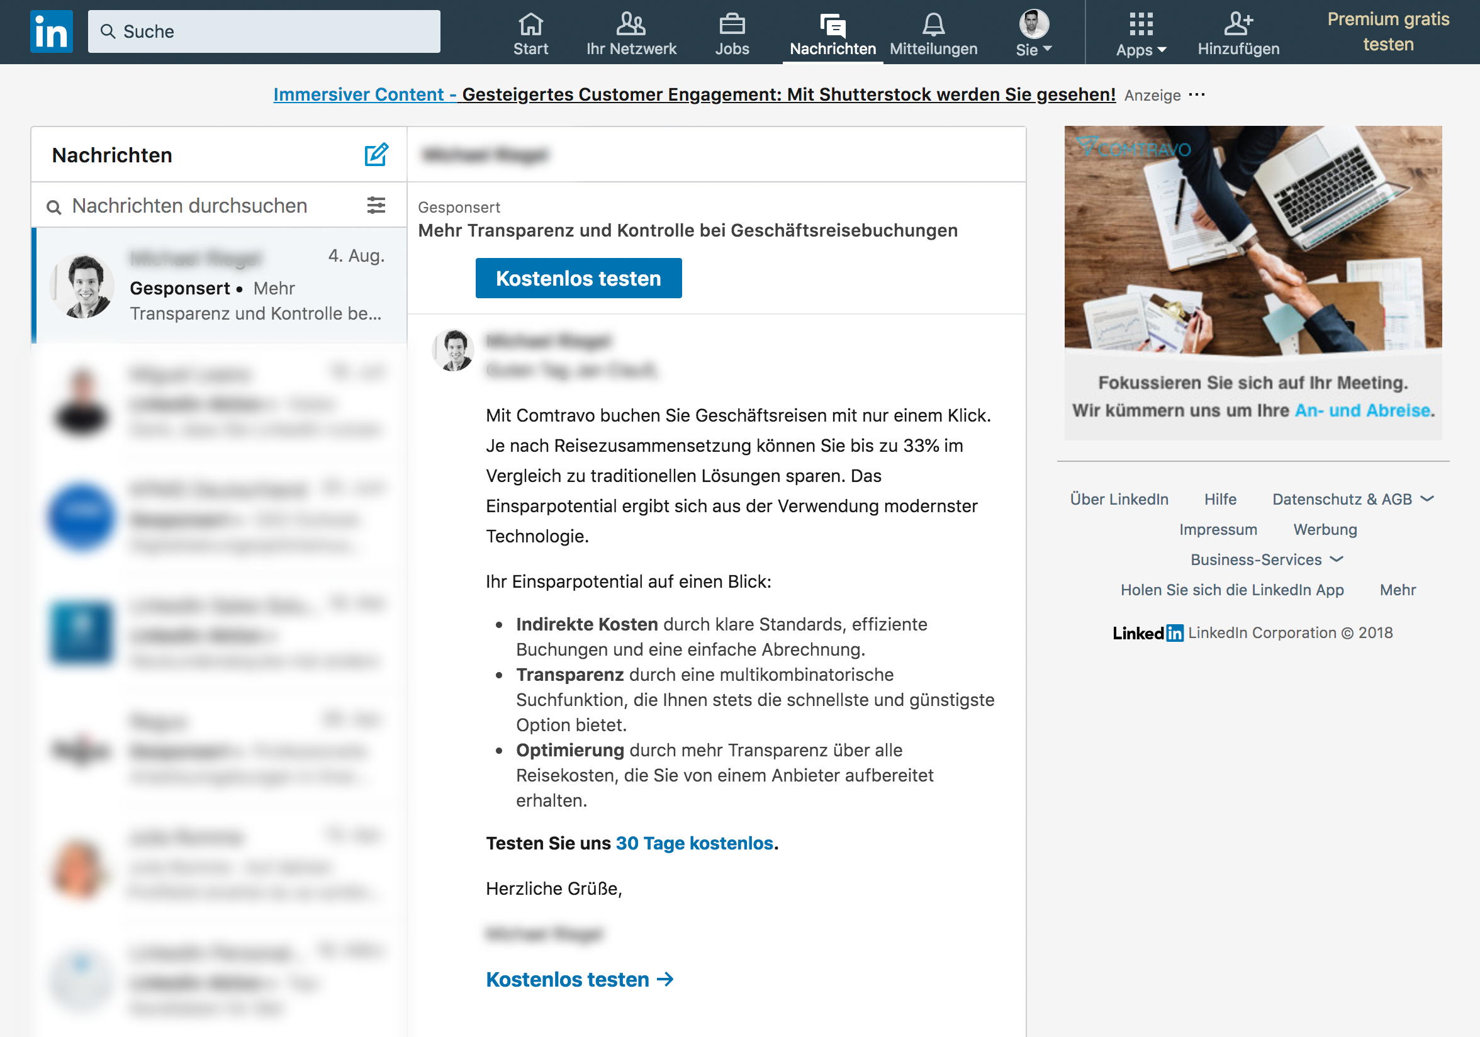Select the sponsored conversation from 4. Aug.
Viewport: 1480px width, 1037px height.
219,286
